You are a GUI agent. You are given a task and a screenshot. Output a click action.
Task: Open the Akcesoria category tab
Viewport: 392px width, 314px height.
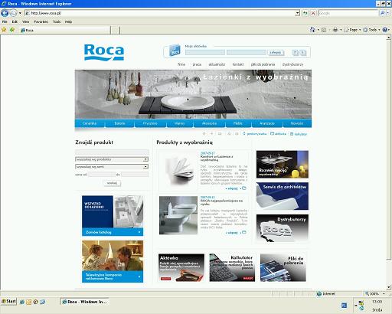click(209, 123)
